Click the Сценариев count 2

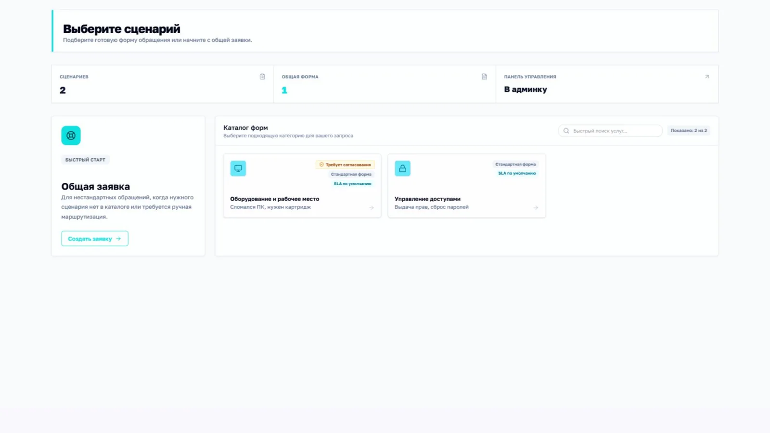(x=63, y=90)
